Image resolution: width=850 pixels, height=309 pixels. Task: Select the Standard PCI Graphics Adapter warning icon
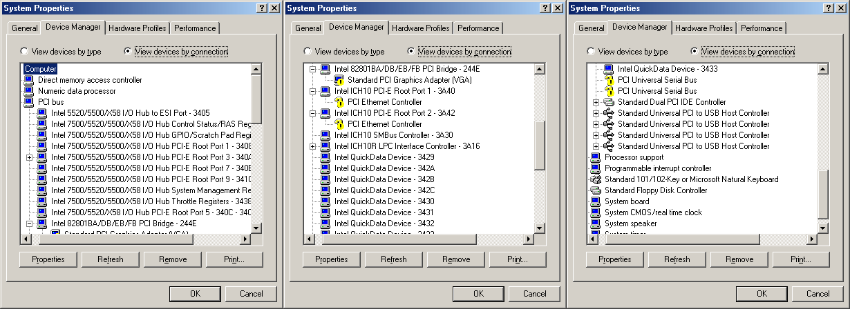339,80
